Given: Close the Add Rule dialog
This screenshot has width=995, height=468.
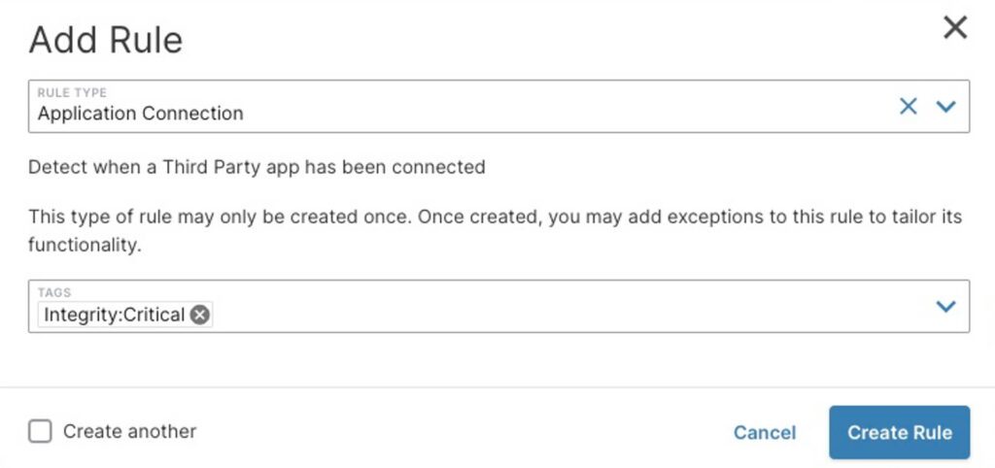Looking at the screenshot, I should tap(955, 28).
